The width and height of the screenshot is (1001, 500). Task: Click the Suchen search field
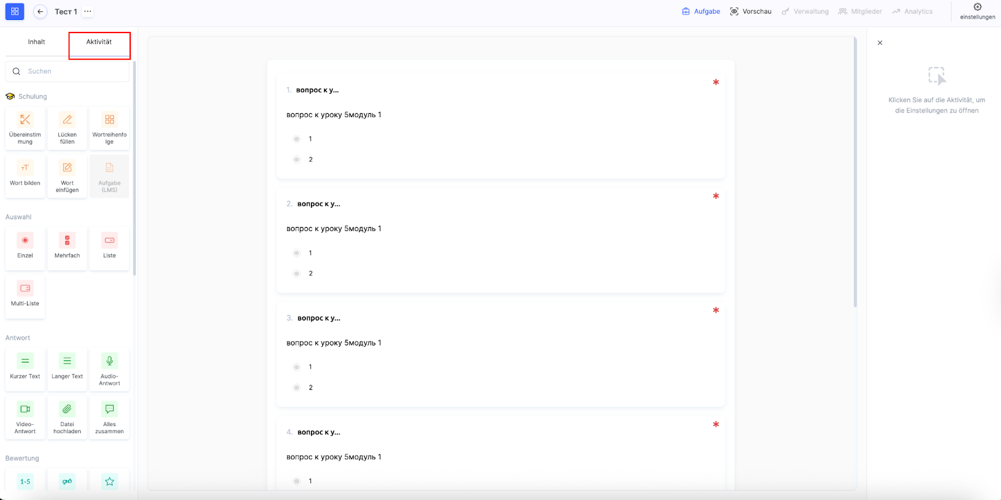[68, 71]
